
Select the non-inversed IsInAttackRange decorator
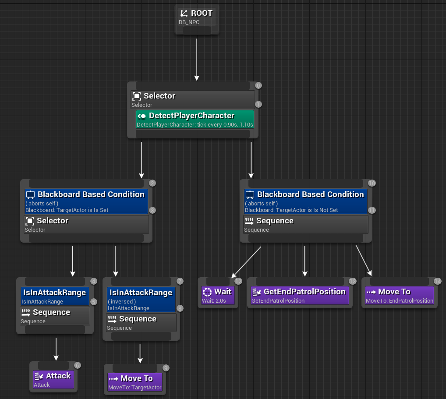55,297
